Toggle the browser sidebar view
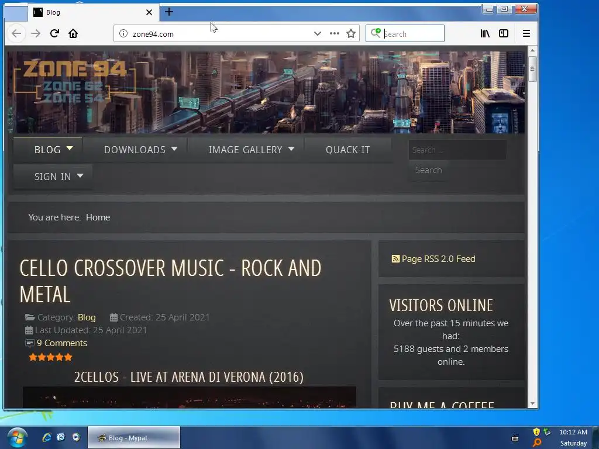The height and width of the screenshot is (449, 599). (x=504, y=33)
